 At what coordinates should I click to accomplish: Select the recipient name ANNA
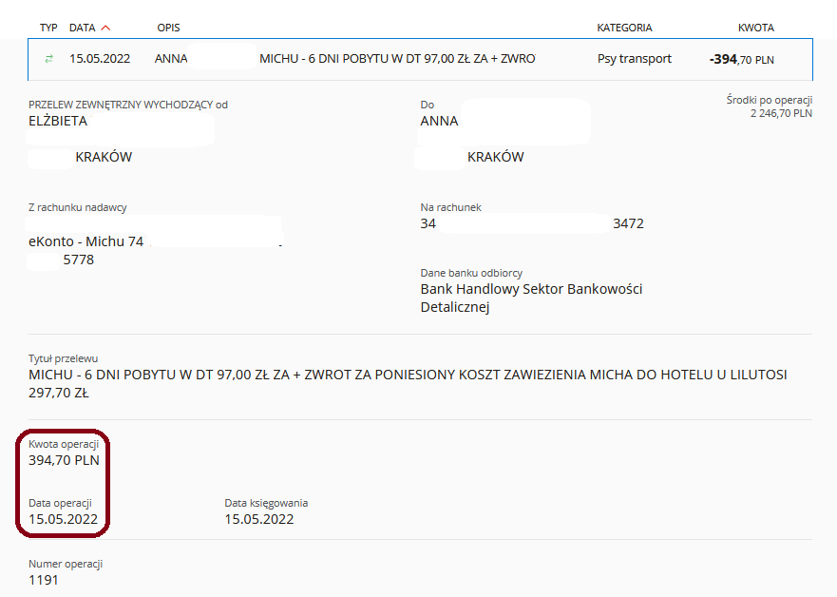tap(439, 122)
